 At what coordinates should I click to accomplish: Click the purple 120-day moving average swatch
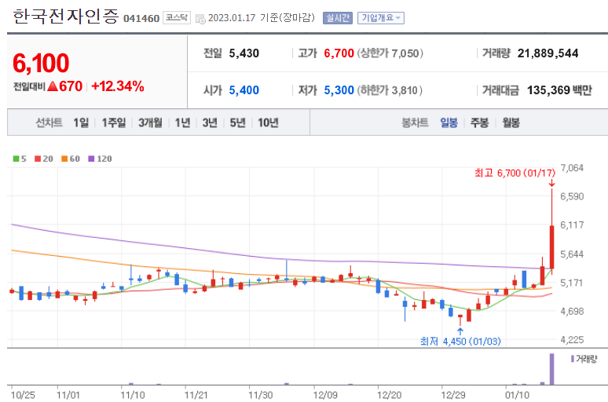pyautogui.click(x=91, y=159)
